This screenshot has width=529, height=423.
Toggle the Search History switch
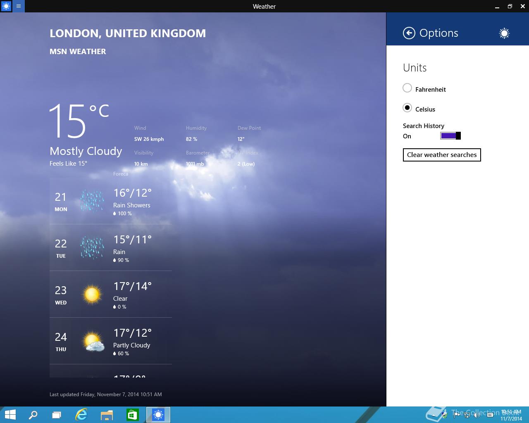point(450,136)
